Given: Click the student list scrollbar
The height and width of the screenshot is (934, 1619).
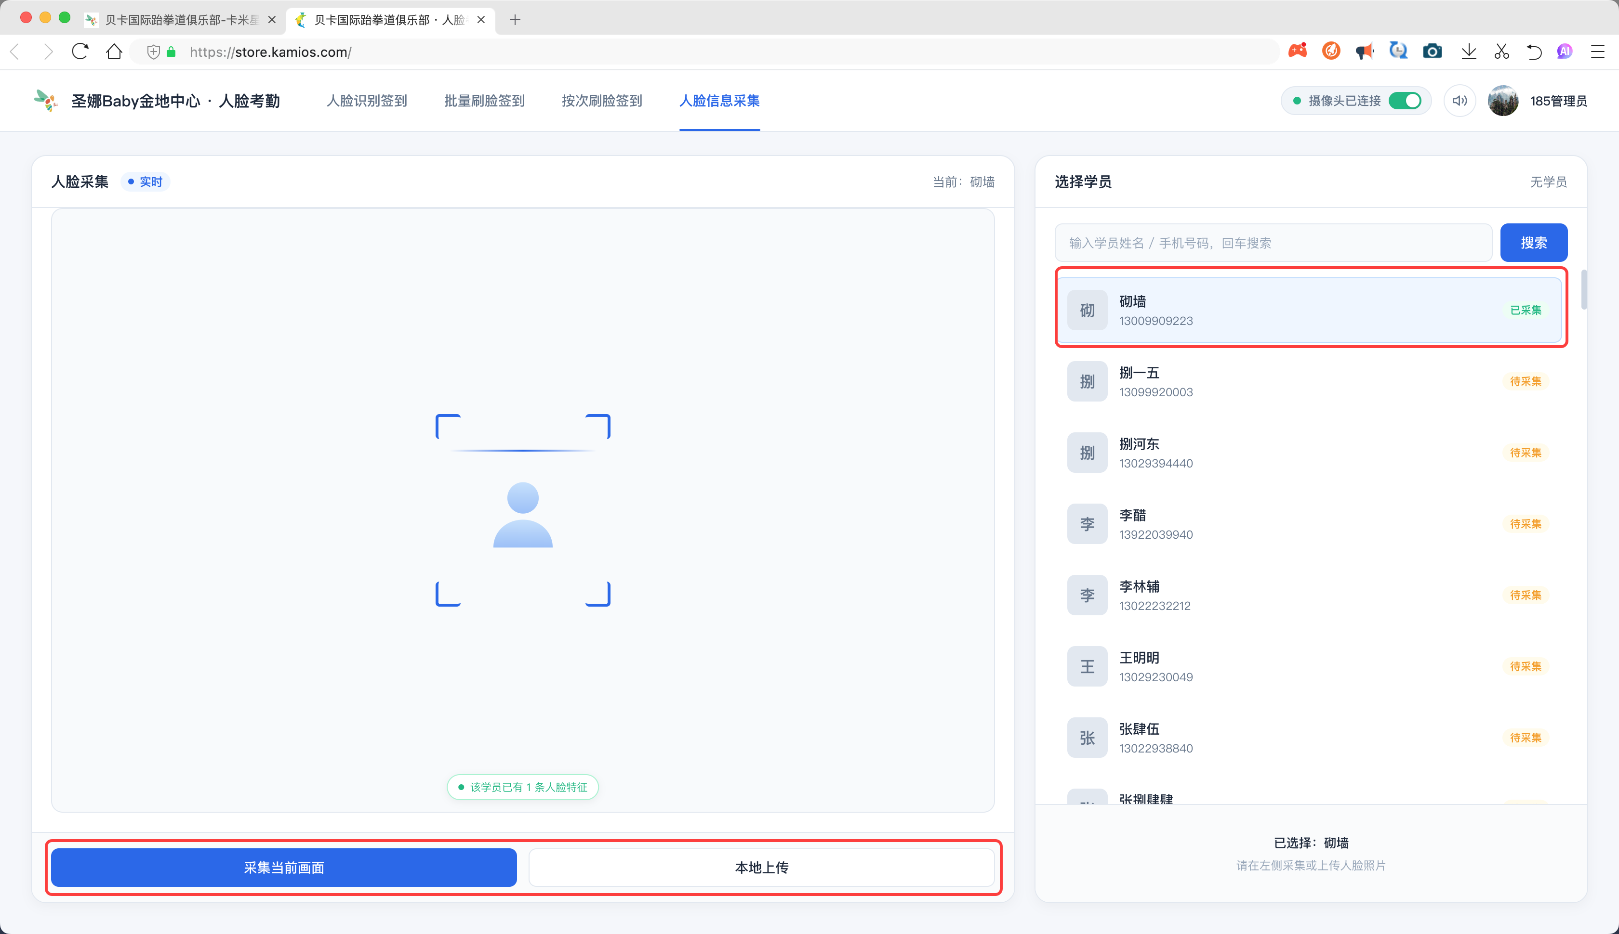Looking at the screenshot, I should 1584,290.
